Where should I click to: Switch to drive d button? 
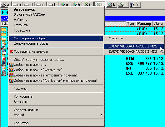click(29, 5)
